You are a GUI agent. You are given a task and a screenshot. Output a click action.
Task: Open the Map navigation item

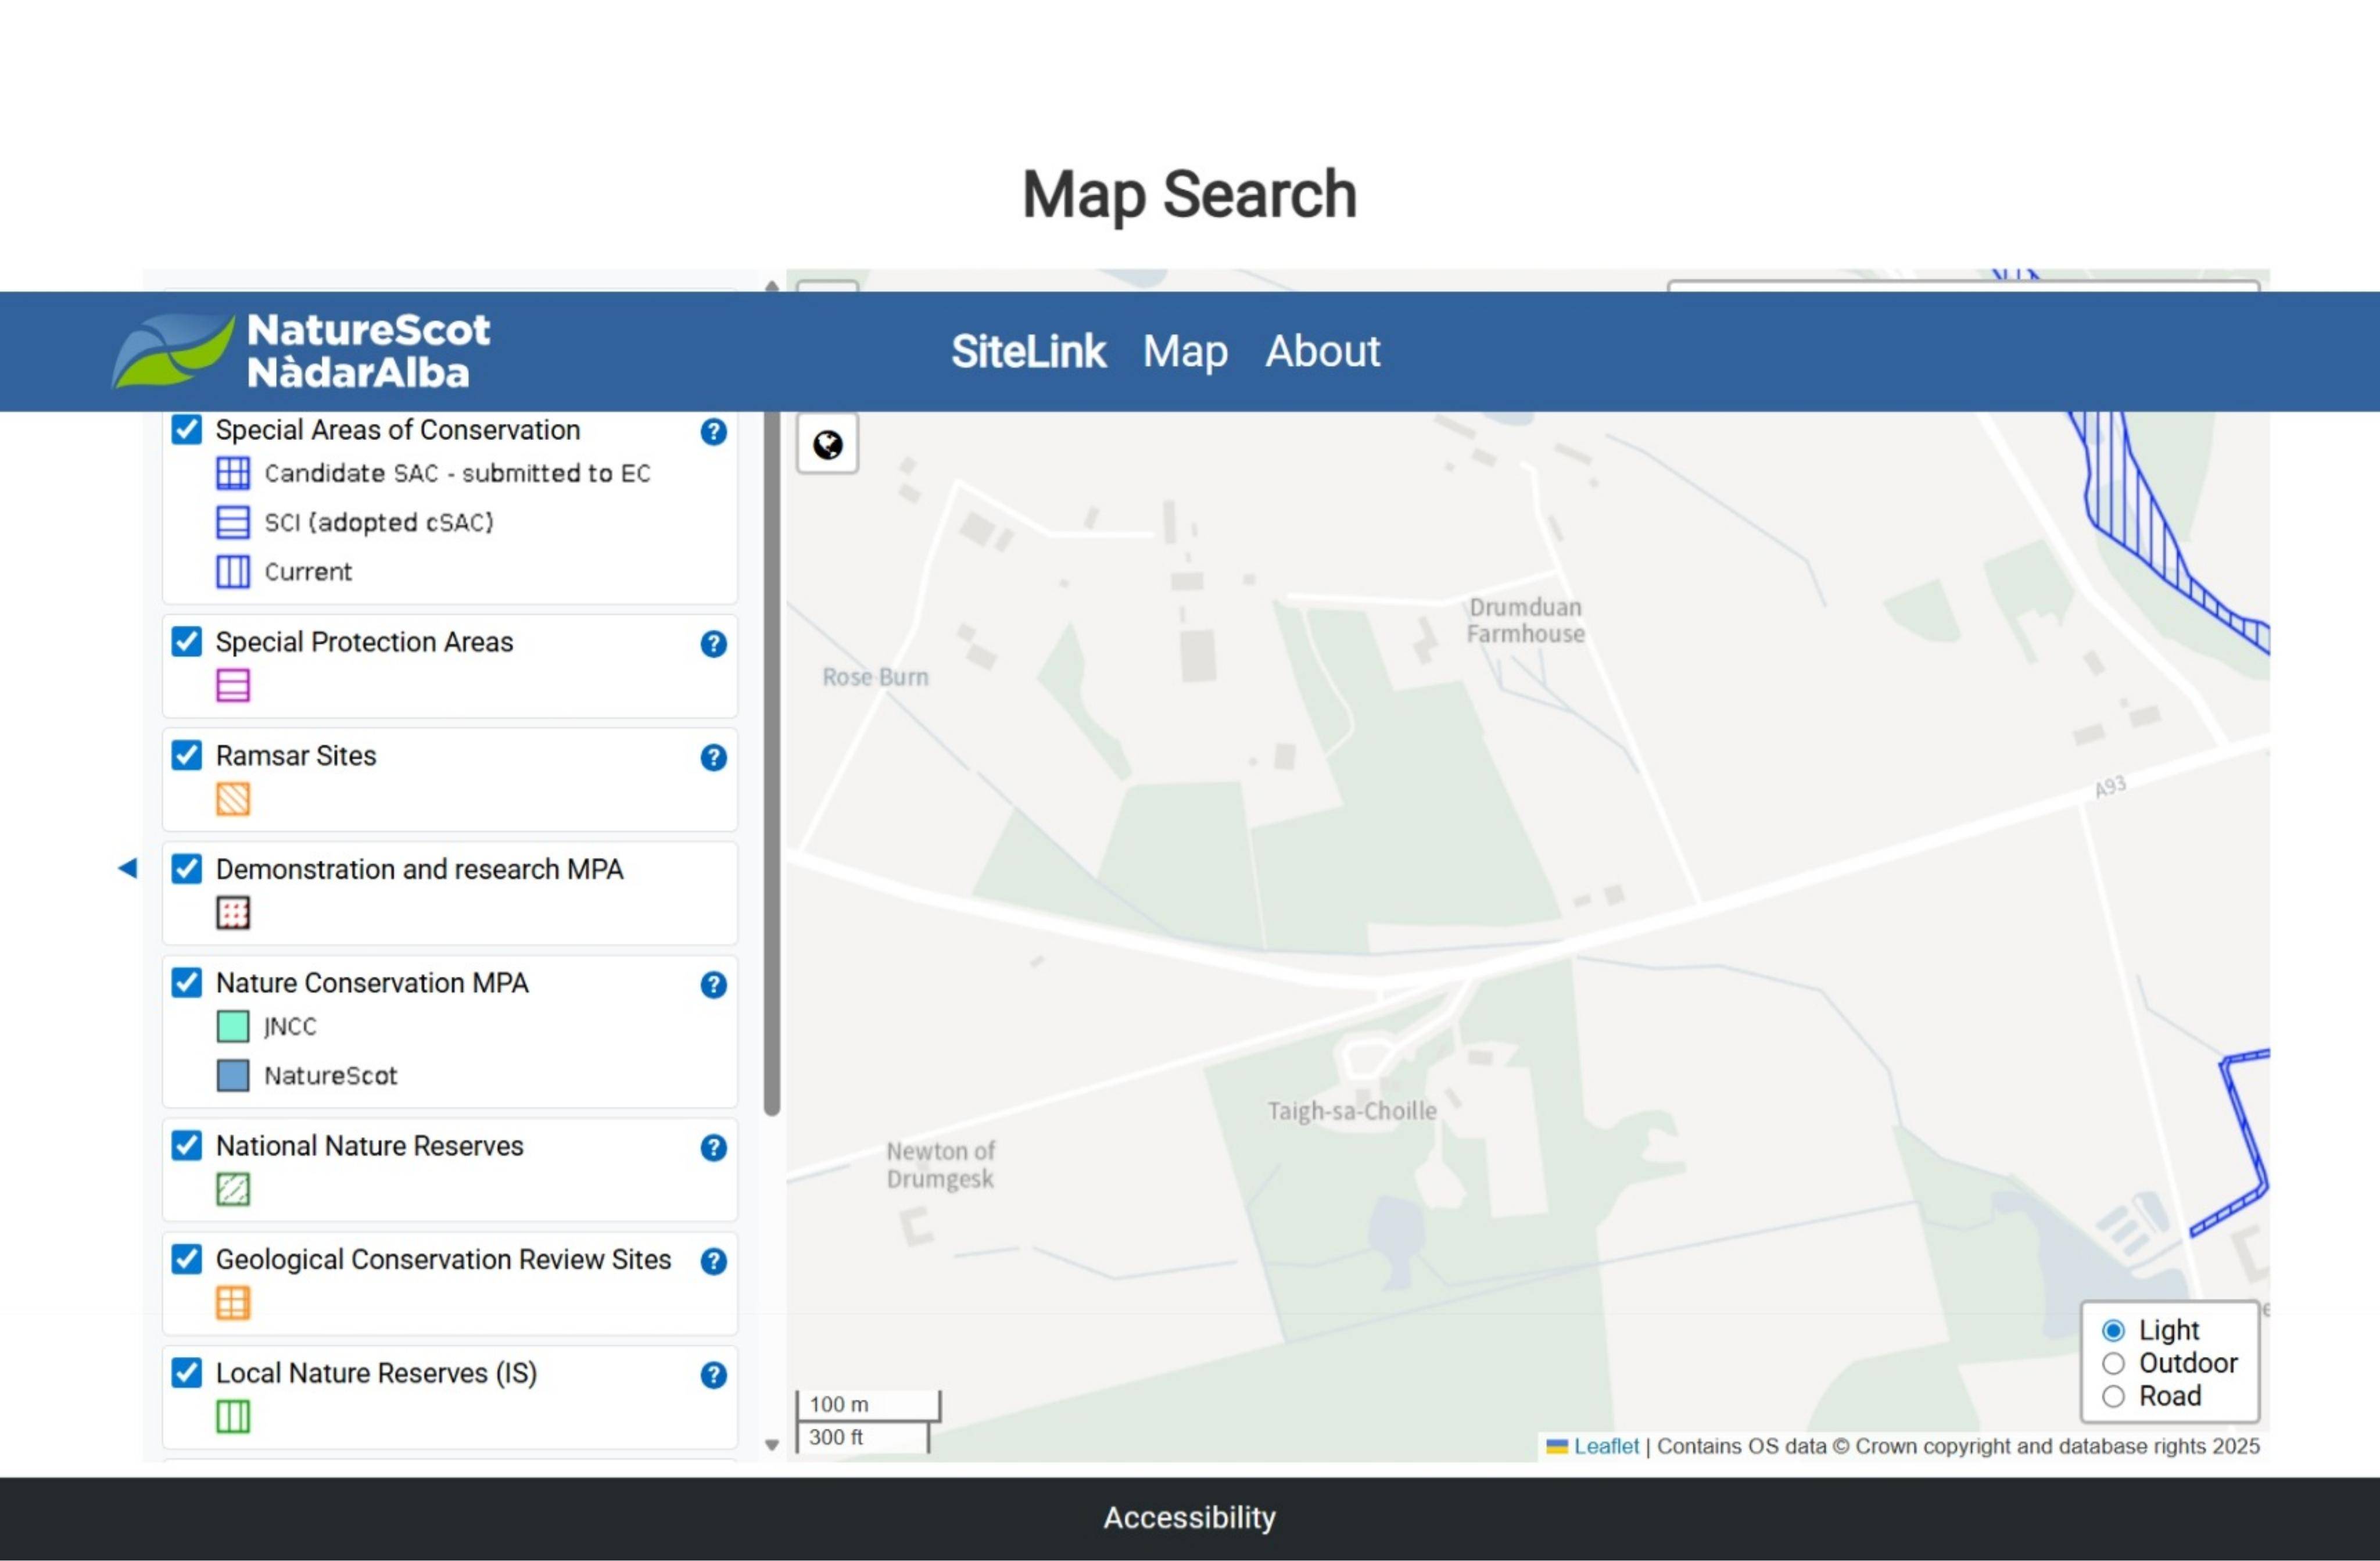(x=1185, y=352)
